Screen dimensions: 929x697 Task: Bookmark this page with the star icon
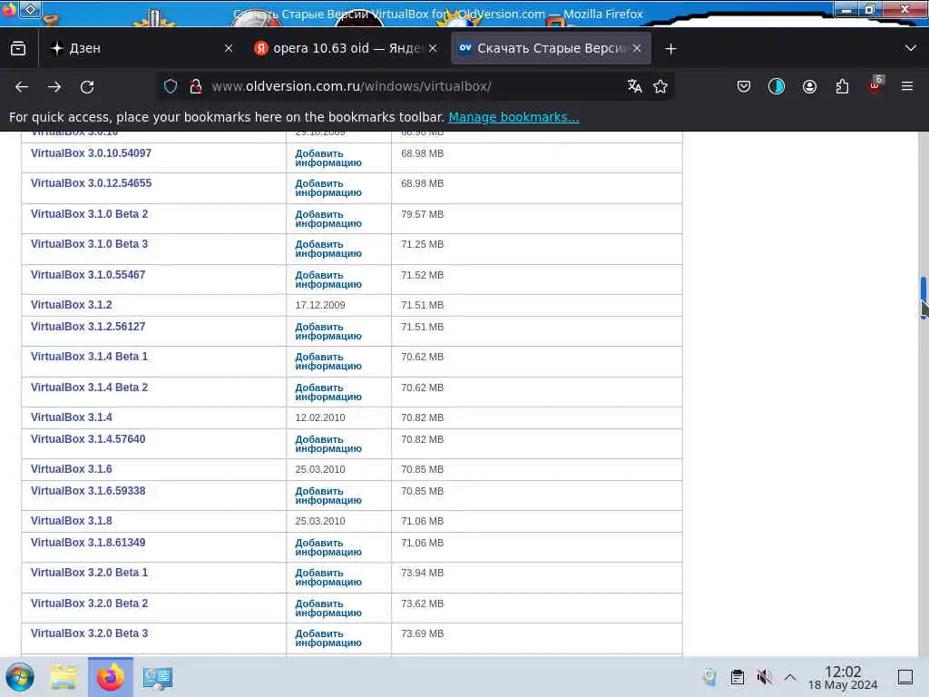[660, 86]
